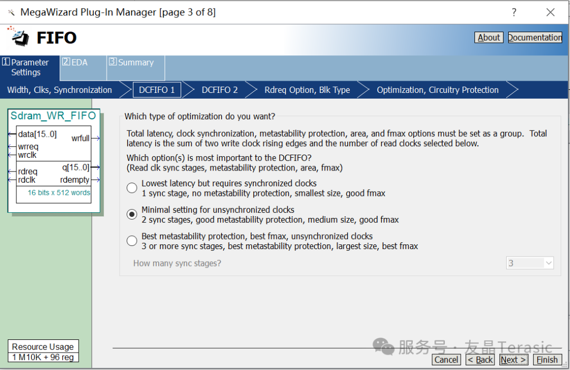Open the Documentation link
Image resolution: width=570 pixels, height=370 pixels.
[535, 37]
